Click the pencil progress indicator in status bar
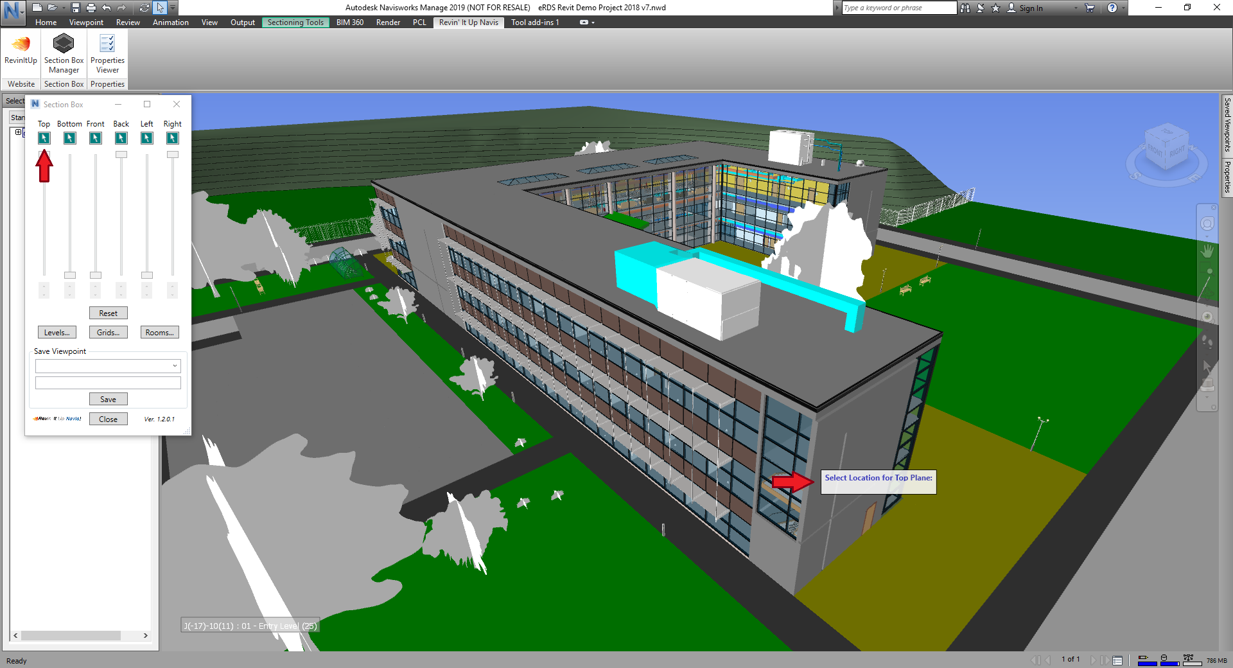The height and width of the screenshot is (668, 1233). (x=1147, y=660)
